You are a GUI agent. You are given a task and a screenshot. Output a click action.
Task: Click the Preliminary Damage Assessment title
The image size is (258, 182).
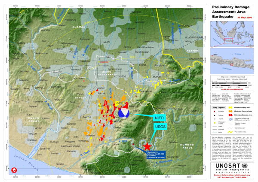click(230, 12)
